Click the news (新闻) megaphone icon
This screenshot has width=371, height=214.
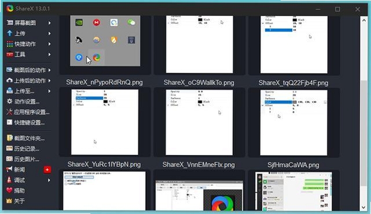(x=9, y=169)
